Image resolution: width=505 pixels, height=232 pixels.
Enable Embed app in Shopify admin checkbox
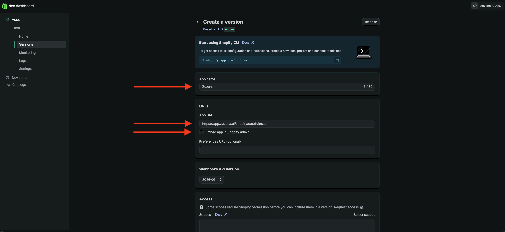201,132
